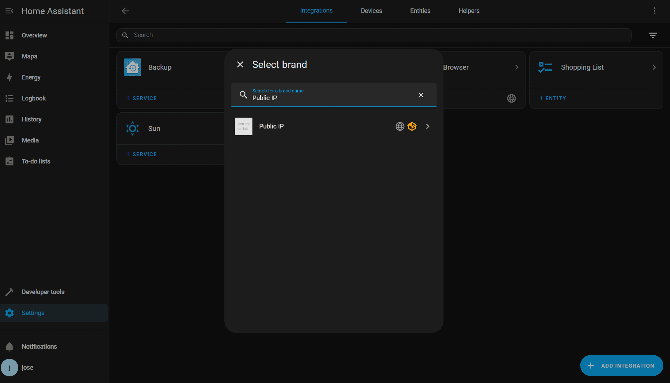Open History chart icon in sidebar
Viewport: 670px width, 383px height.
(x=9, y=119)
